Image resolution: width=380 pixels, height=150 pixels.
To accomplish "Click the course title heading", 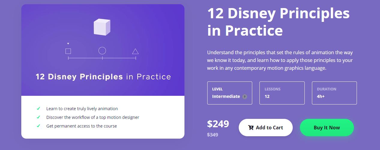I will tap(278, 22).
